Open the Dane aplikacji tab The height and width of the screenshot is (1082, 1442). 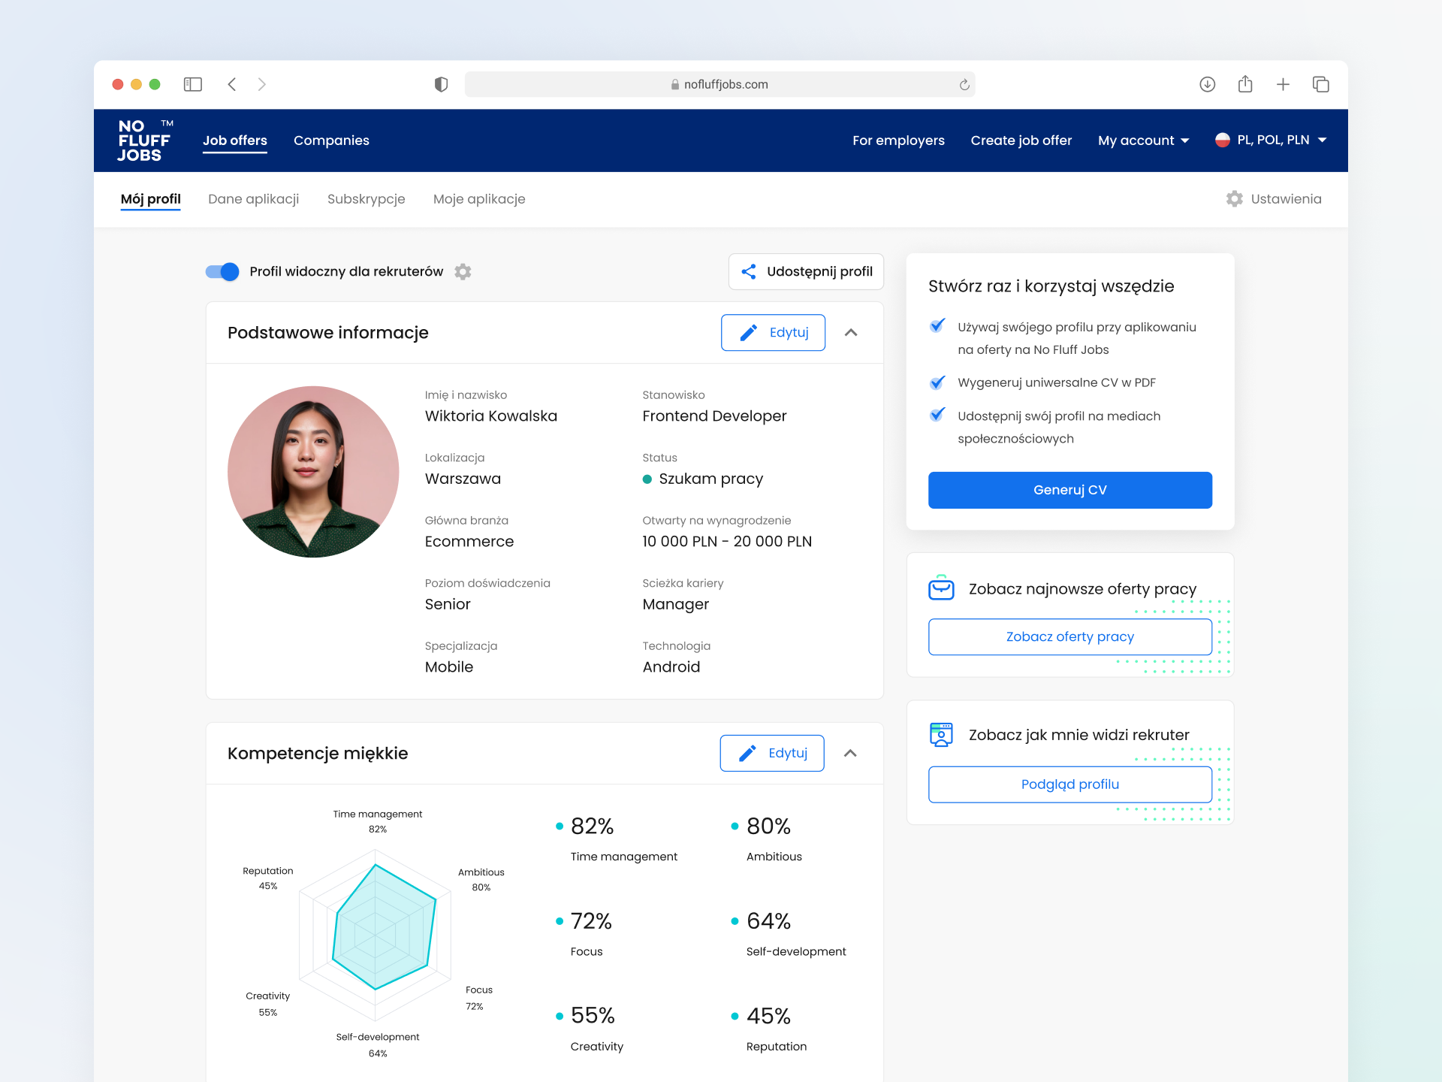coord(253,199)
